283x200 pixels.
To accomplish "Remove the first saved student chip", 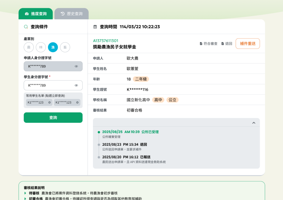I will coord(49,103).
